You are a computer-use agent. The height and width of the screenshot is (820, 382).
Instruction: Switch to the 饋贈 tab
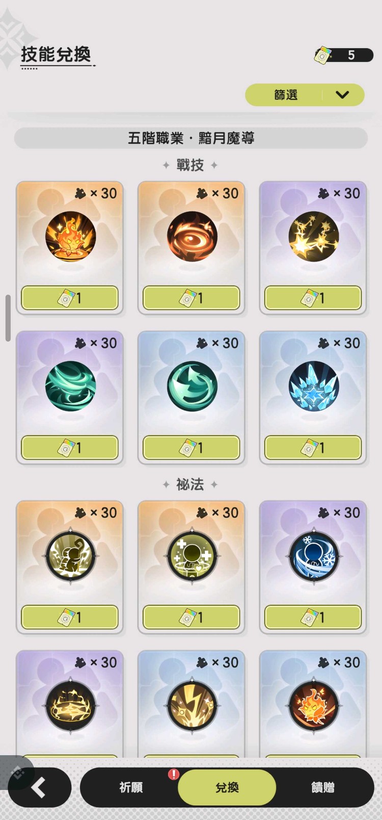(x=323, y=787)
